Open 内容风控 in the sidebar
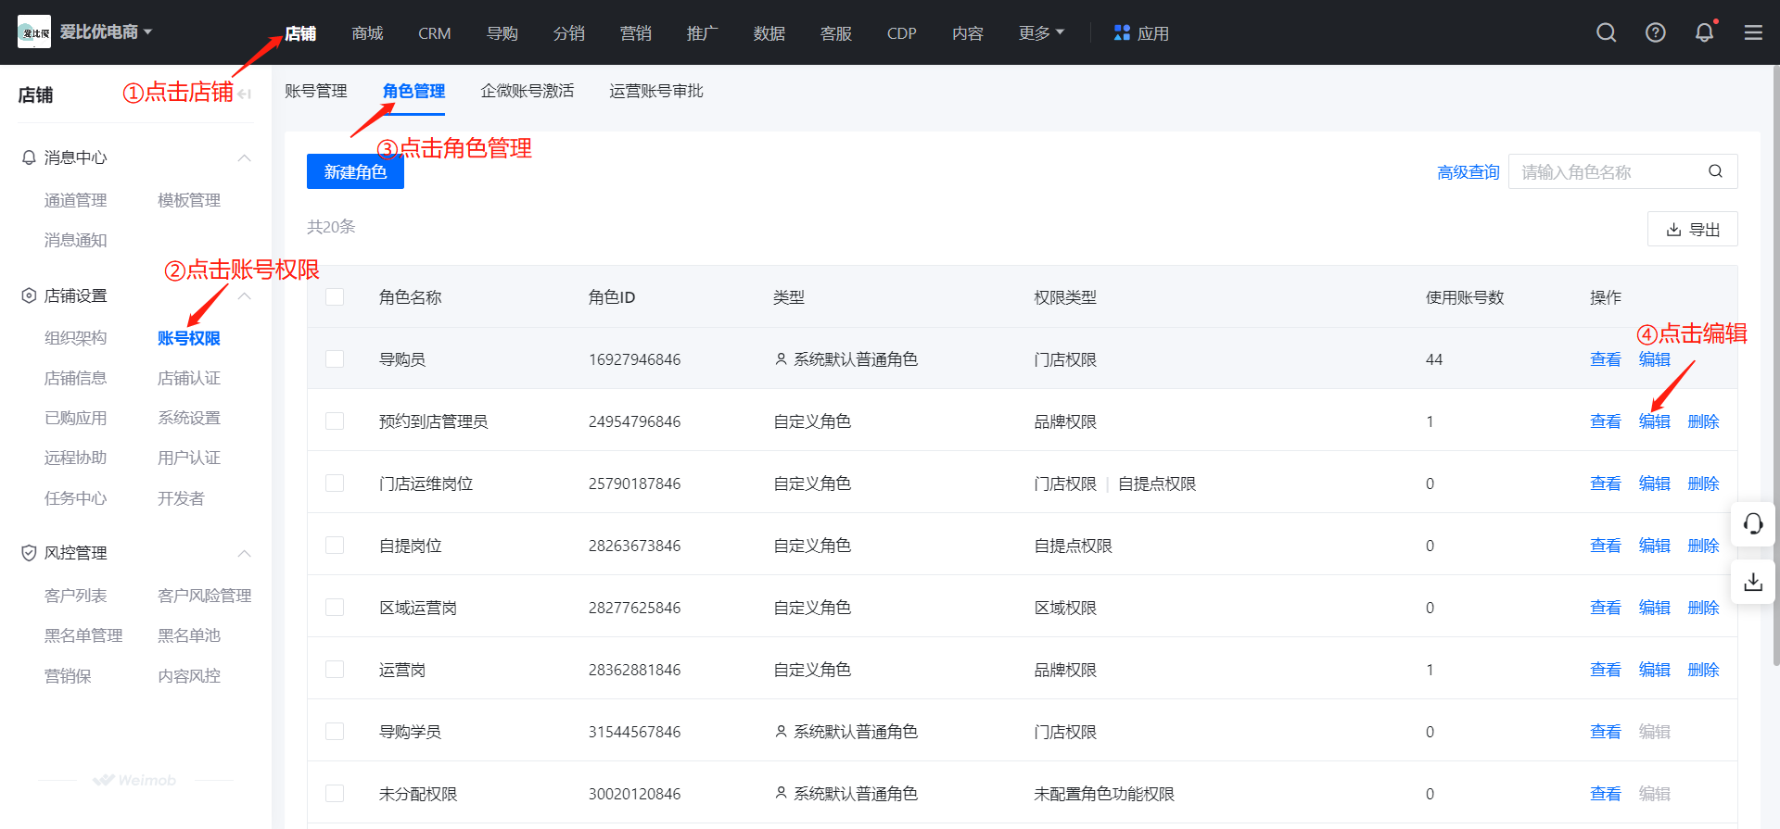This screenshot has height=829, width=1780. 188,676
